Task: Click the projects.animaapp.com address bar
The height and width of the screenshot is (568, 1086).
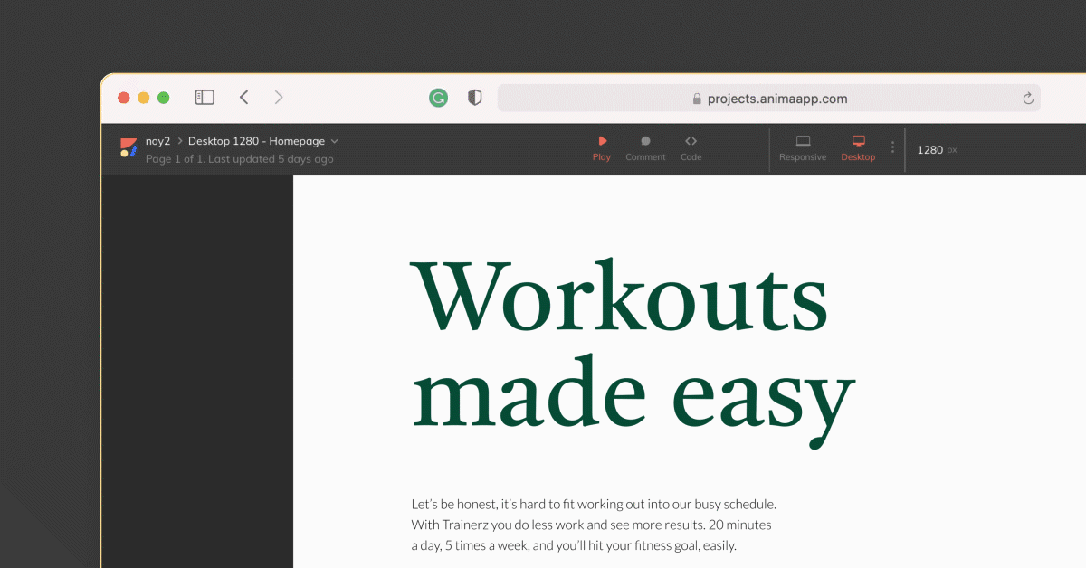Action: tap(768, 99)
